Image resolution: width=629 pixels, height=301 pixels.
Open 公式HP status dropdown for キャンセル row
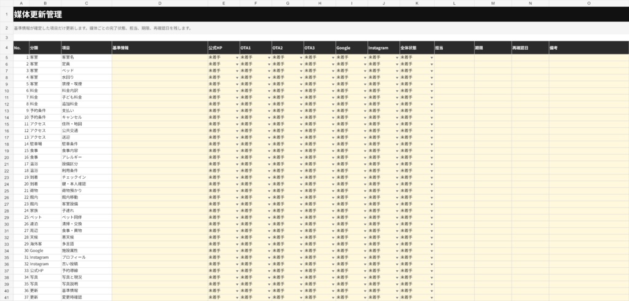(x=237, y=117)
